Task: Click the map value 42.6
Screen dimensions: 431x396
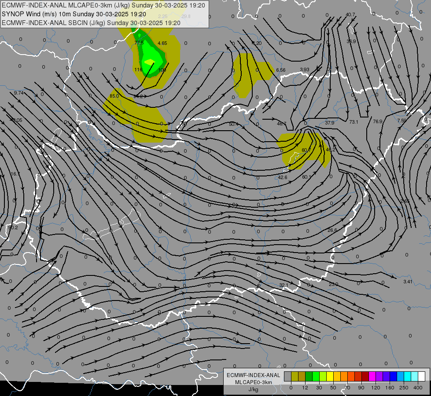Action: click(x=283, y=177)
